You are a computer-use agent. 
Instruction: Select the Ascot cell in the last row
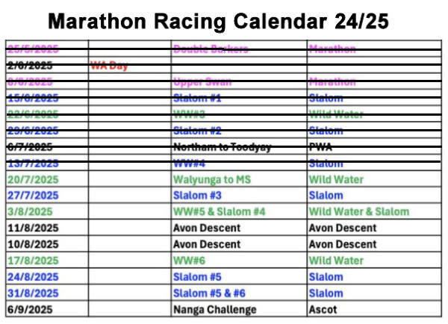click(323, 310)
